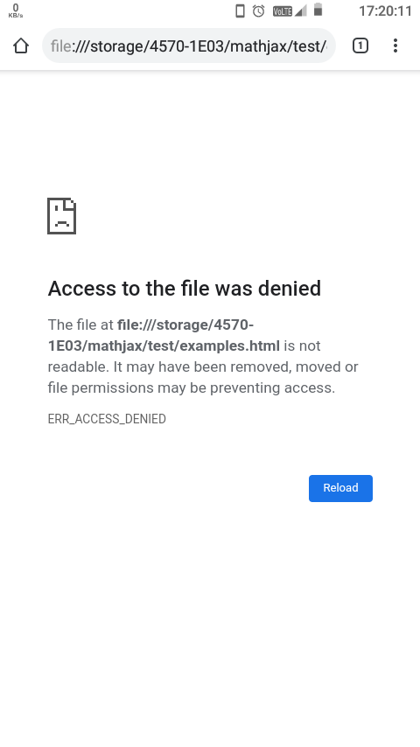This screenshot has height=747, width=420.
Task: Click 'file permissions may be preventing access' text
Action: [191, 387]
